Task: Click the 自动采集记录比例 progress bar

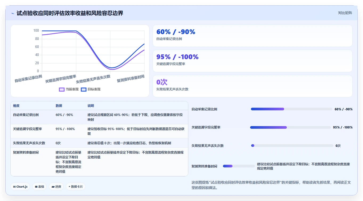Action: click(291, 109)
